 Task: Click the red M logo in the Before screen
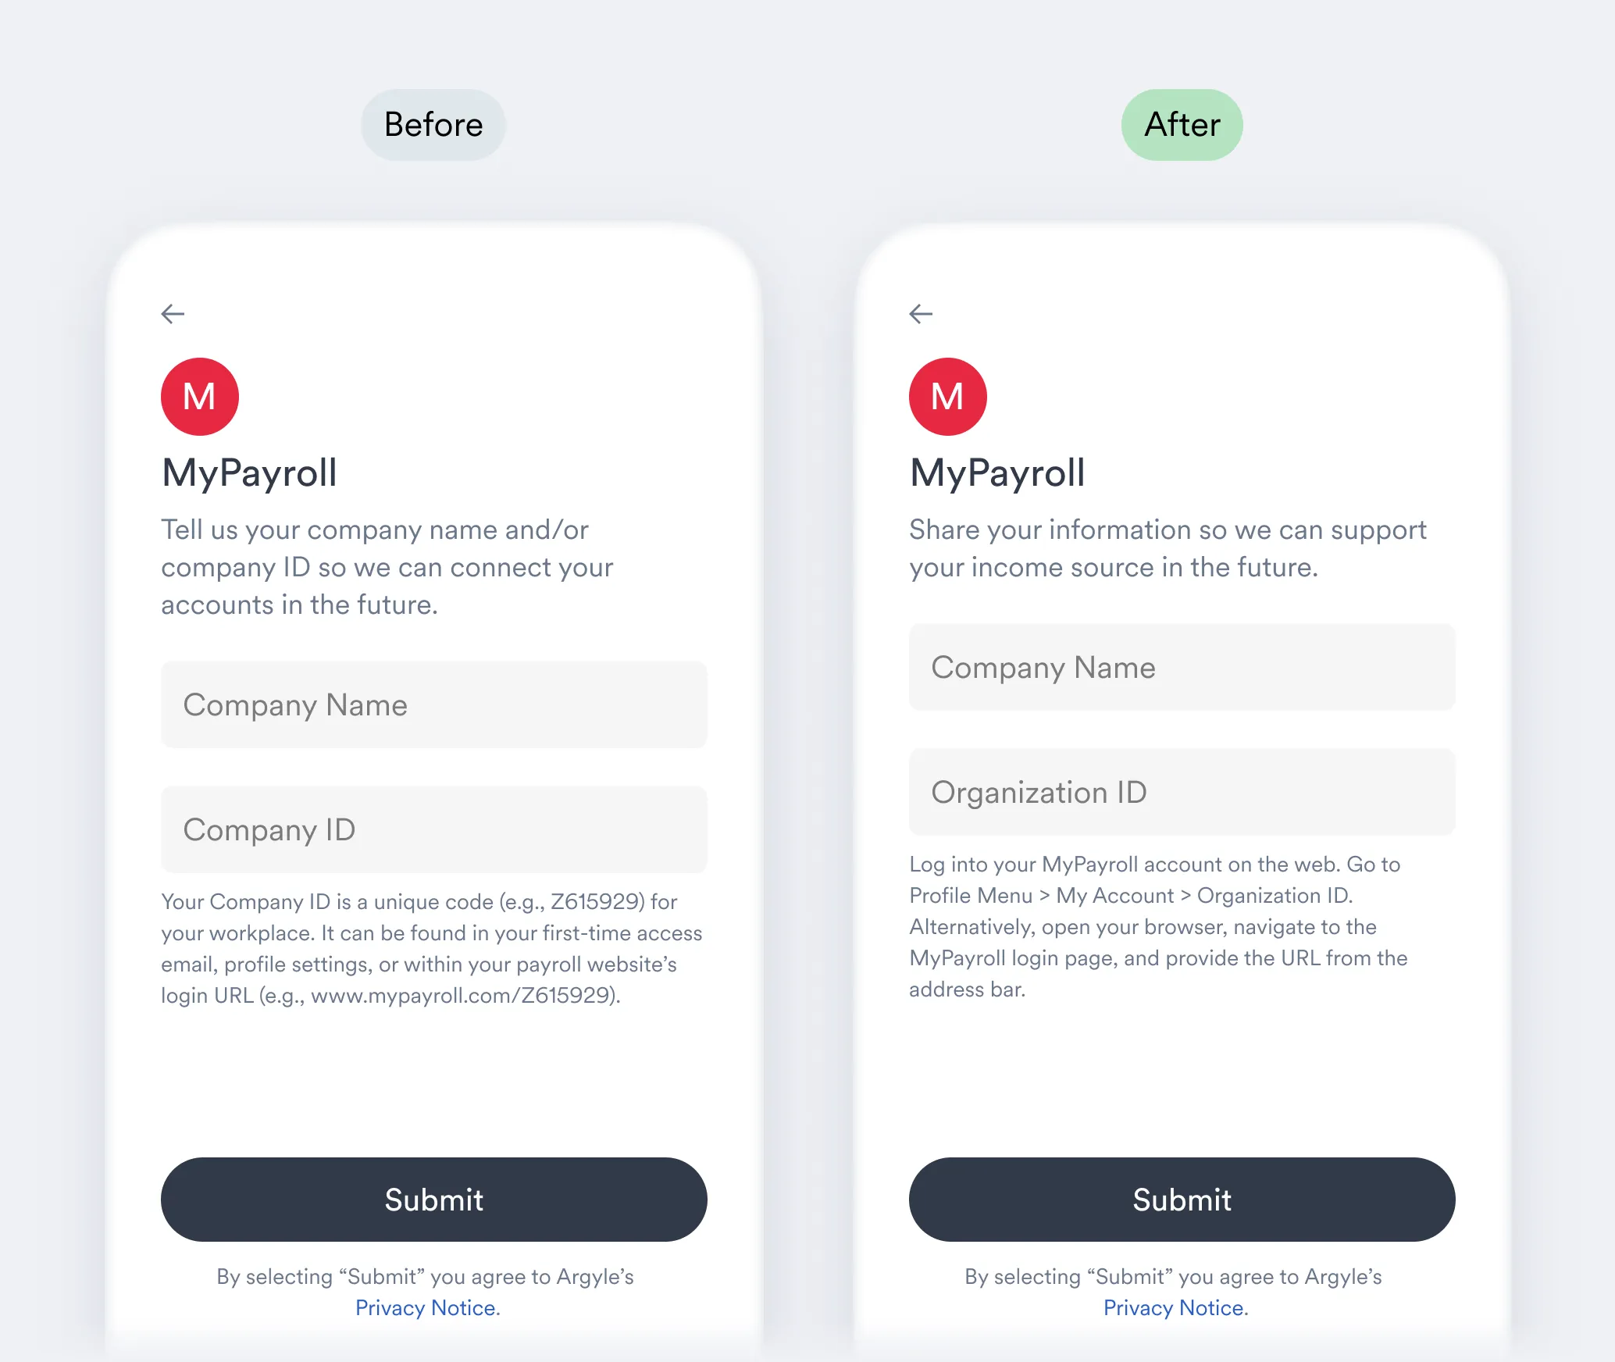coord(200,397)
